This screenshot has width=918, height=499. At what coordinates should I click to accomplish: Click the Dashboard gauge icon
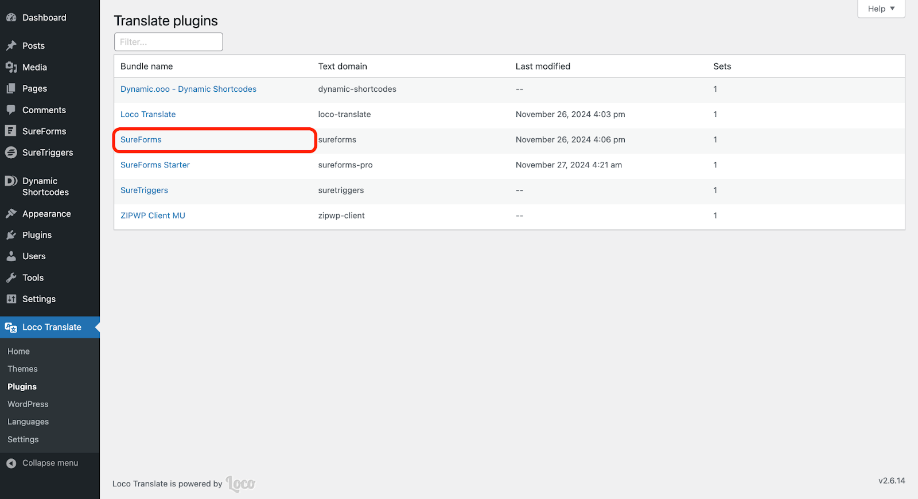pyautogui.click(x=11, y=18)
